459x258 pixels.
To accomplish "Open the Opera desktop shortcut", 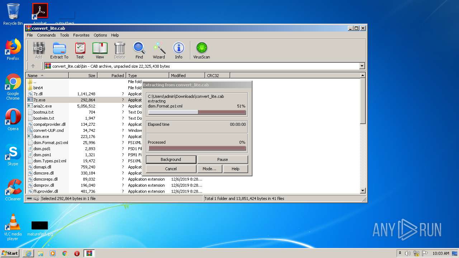I will pyautogui.click(x=13, y=120).
